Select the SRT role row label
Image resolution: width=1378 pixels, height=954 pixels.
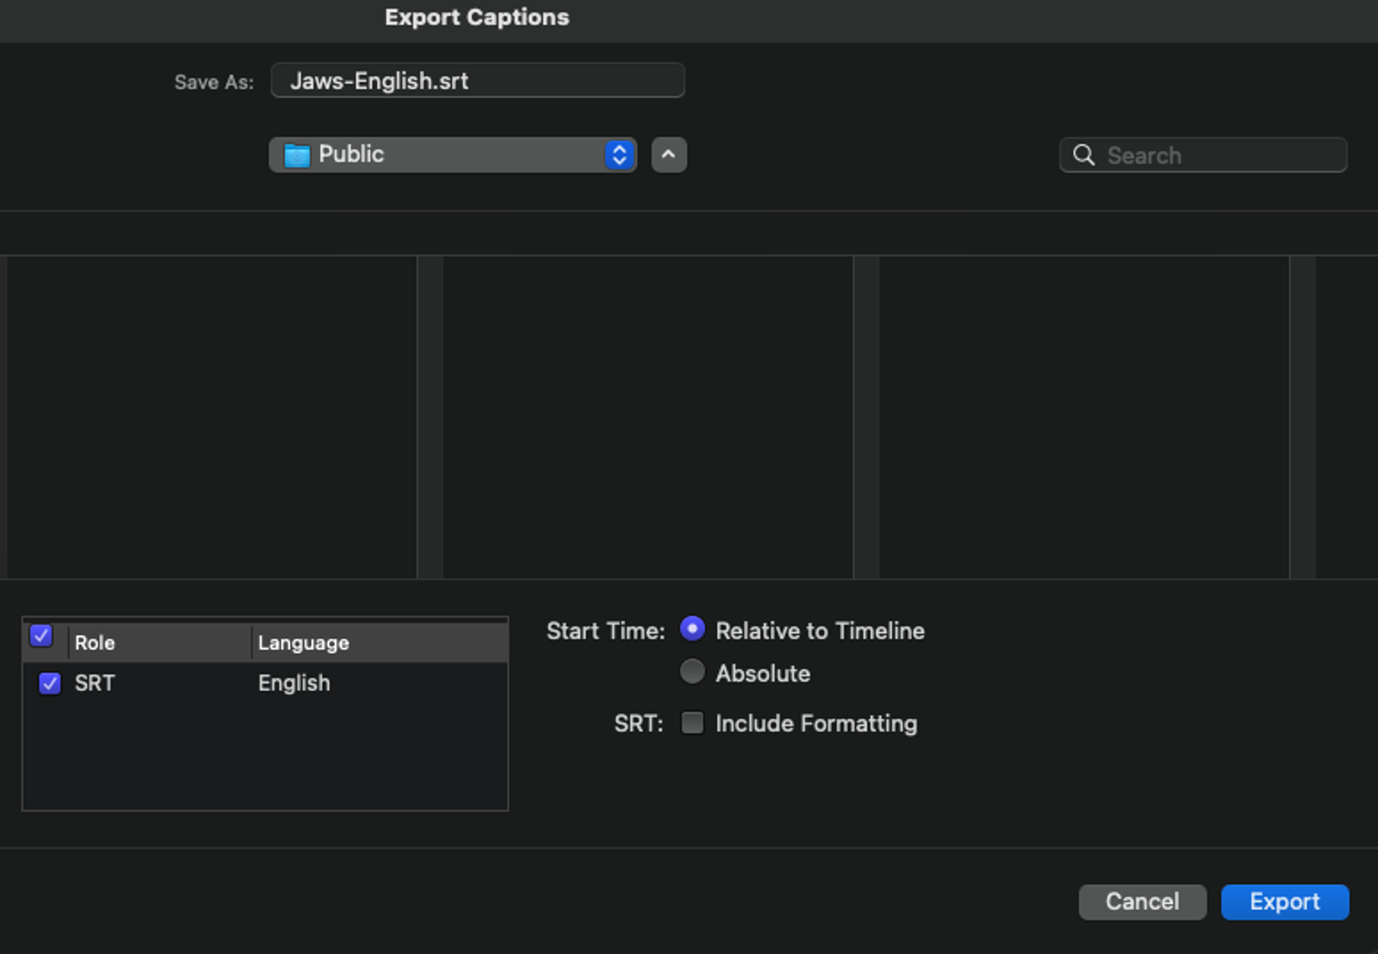tap(94, 683)
